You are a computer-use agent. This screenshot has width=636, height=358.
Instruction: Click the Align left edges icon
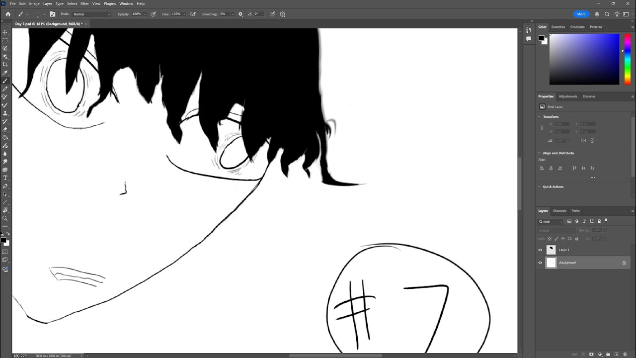click(542, 168)
